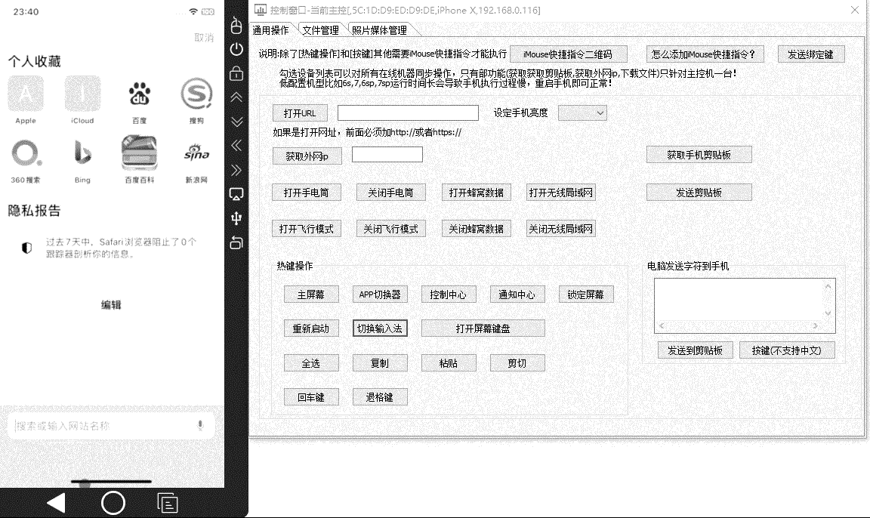The height and width of the screenshot is (518, 870).
Task: Tap 取消 on the phone screen
Action: pyautogui.click(x=204, y=37)
